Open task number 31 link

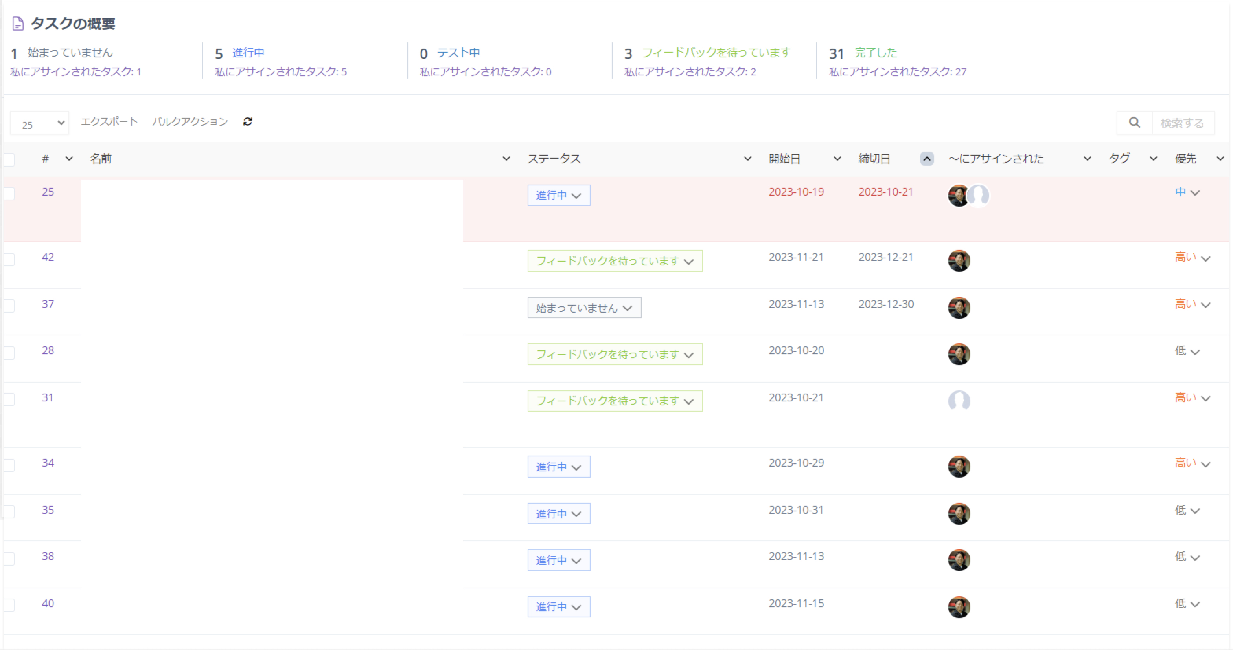(48, 397)
